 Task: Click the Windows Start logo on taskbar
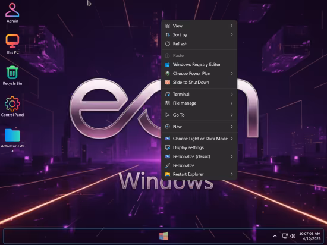coord(164,236)
